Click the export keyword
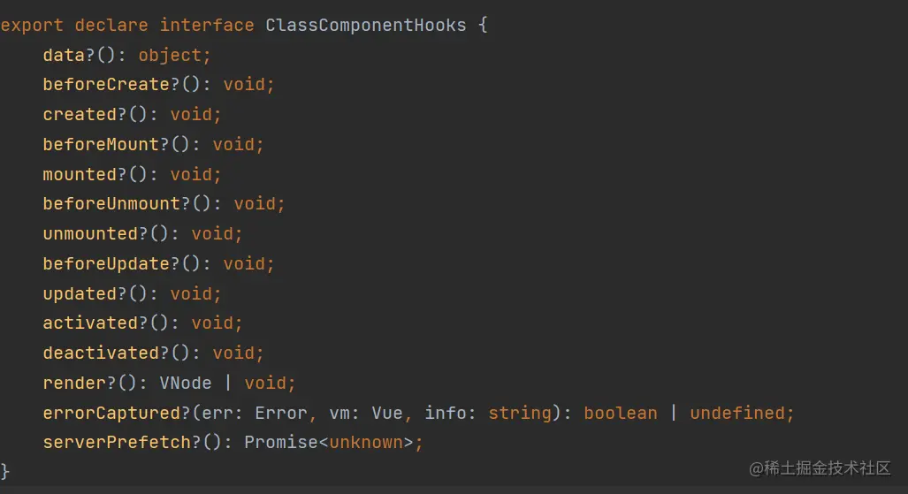This screenshot has height=494, width=908. [32, 26]
